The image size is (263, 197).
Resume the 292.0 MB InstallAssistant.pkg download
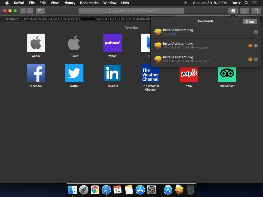250,59
